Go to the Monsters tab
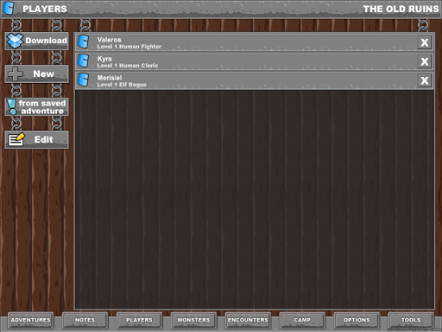 tap(193, 320)
